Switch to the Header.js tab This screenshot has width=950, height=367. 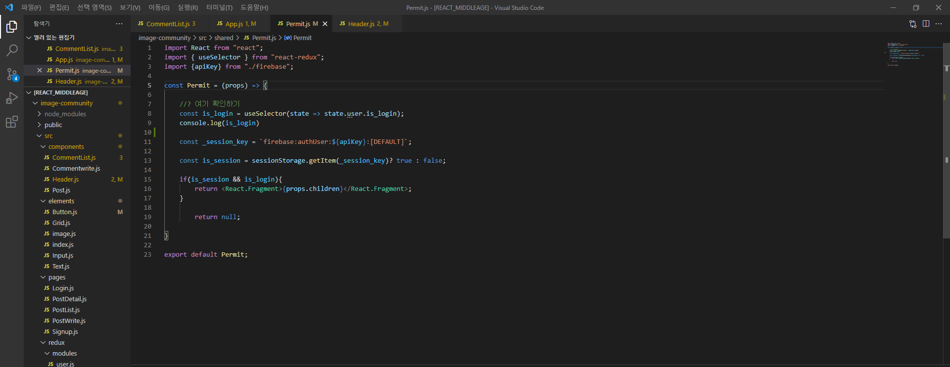367,24
